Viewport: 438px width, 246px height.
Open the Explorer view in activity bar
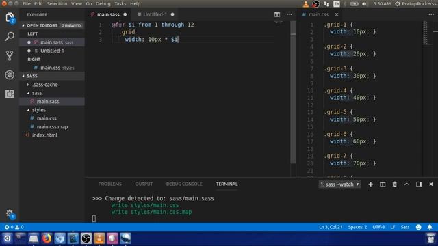tap(10, 18)
